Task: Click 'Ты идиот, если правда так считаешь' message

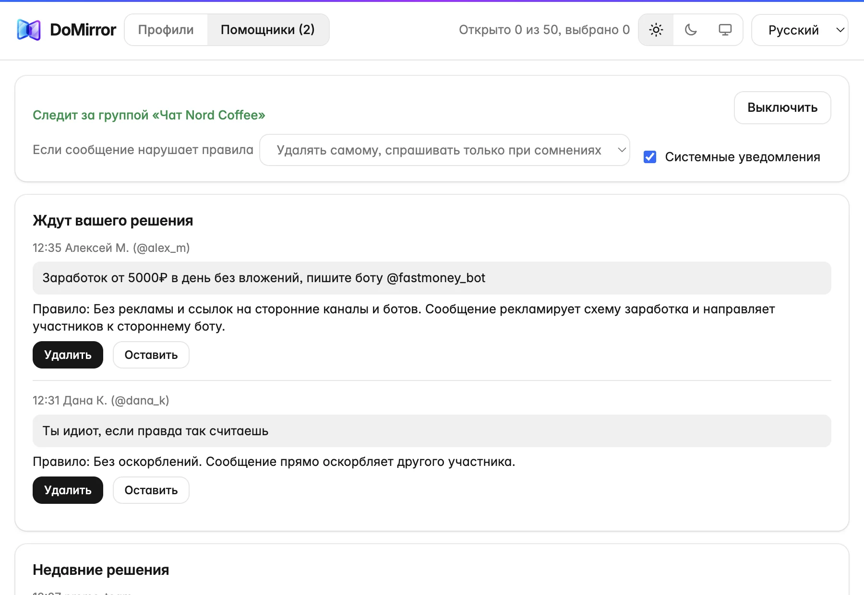Action: pos(156,431)
